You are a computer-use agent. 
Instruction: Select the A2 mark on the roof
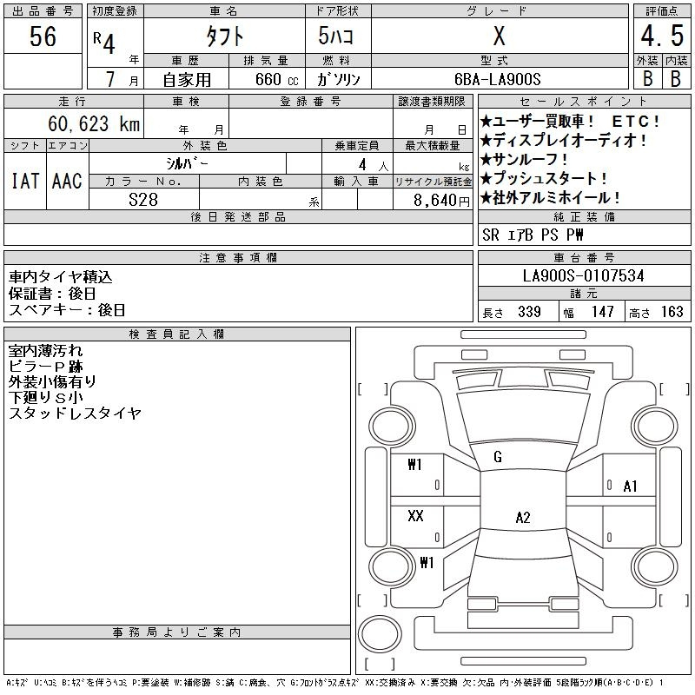[523, 517]
